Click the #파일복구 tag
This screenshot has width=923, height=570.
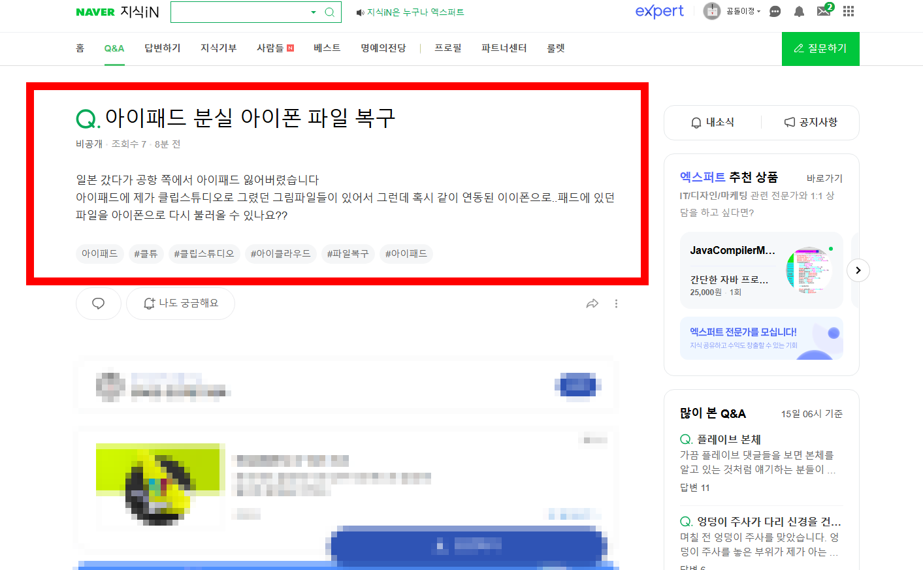pos(348,254)
